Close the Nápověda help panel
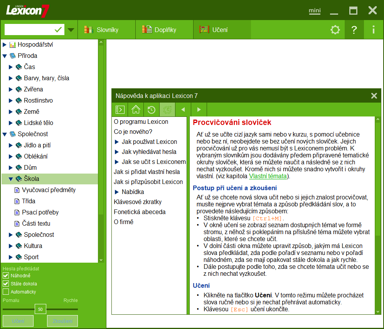The width and height of the screenshot is (384, 329). click(374, 96)
